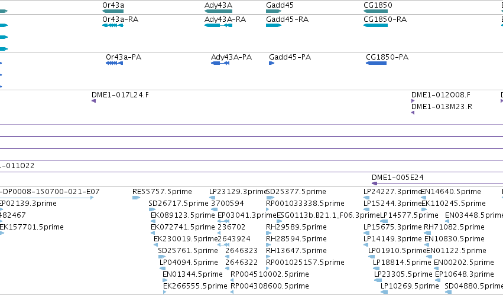Click the DME1-017L24.F marker triangle
Screen dimensions: 503x295
(x=93, y=101)
